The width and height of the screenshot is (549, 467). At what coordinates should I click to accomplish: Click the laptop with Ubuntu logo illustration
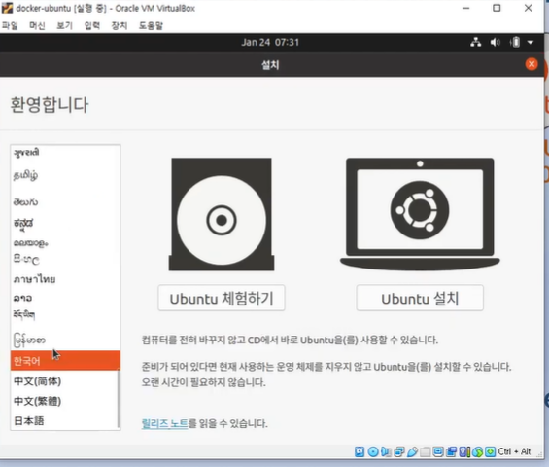click(420, 213)
